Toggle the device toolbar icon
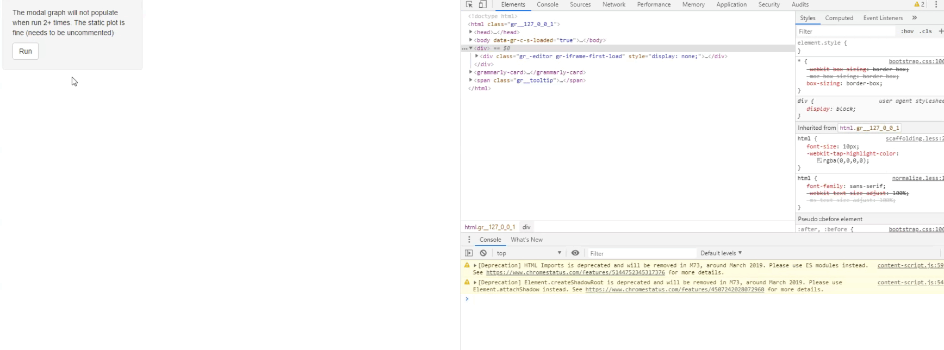The width and height of the screenshot is (944, 350). [482, 4]
